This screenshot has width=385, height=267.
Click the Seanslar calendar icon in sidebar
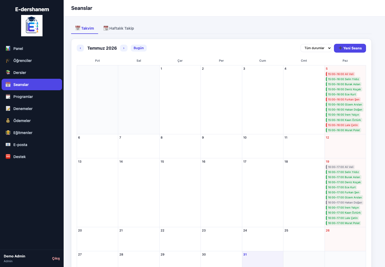pyautogui.click(x=8, y=85)
